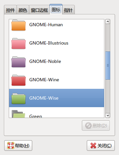Click the green GNOME-Wise folder icon
Image resolution: width=119 pixels, height=155 pixels.
(x=19, y=98)
